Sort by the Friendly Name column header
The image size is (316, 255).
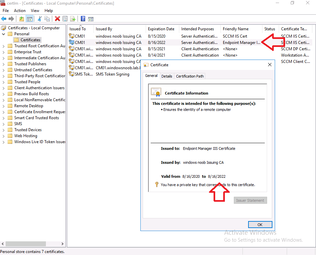(x=241, y=29)
